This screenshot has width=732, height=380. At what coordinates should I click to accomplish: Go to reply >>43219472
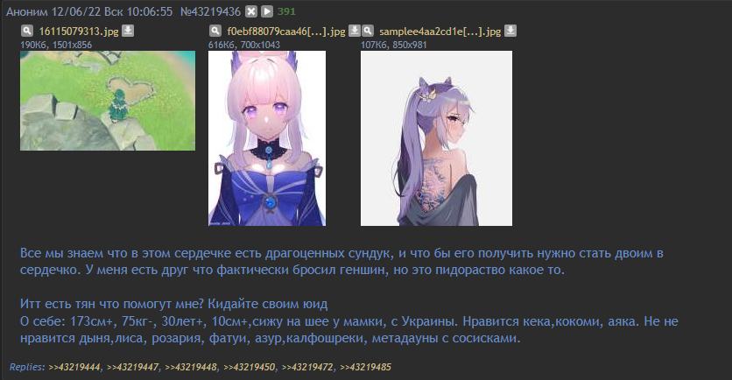pyautogui.click(x=307, y=368)
